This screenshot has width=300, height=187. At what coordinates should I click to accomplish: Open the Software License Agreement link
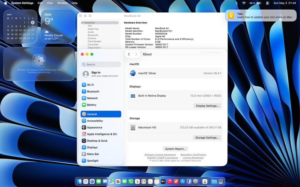point(160,155)
